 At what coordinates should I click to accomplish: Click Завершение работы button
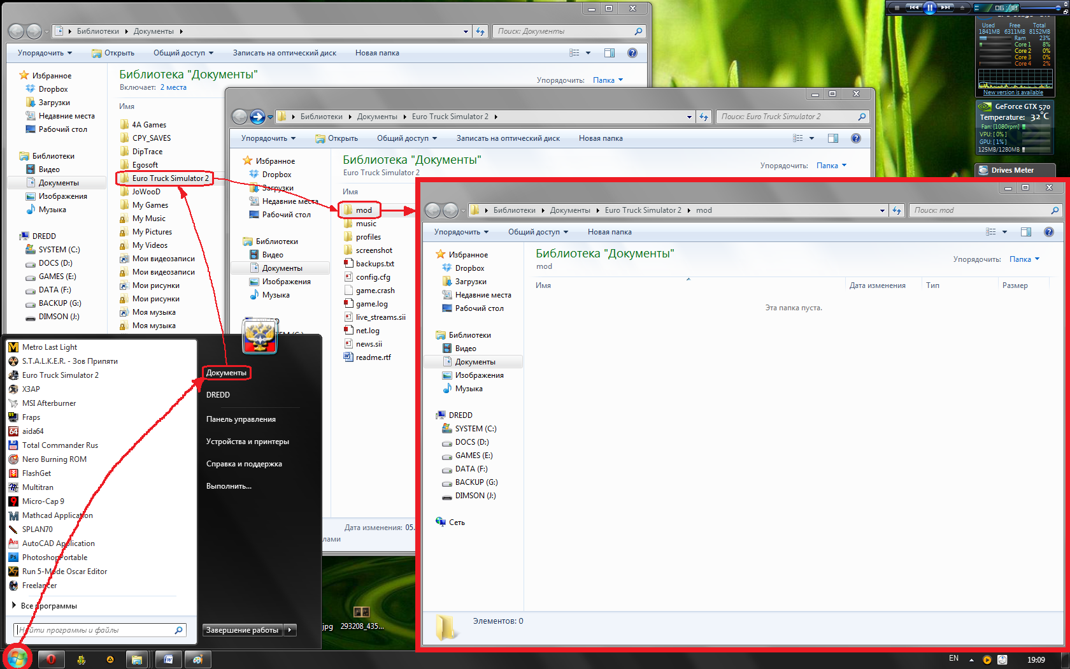click(242, 630)
